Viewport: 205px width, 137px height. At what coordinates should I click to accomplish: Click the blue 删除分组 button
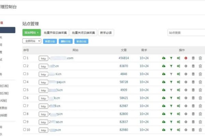tap(66, 41)
